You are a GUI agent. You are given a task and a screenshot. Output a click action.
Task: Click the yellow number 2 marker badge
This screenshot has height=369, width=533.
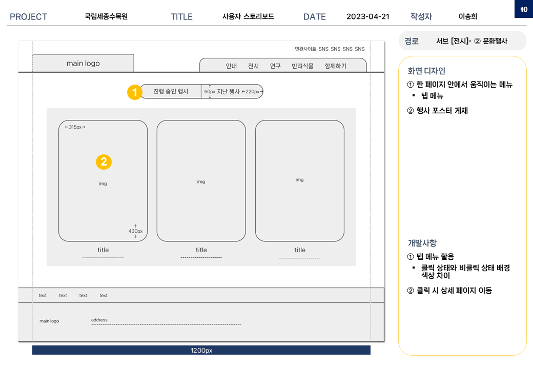104,162
